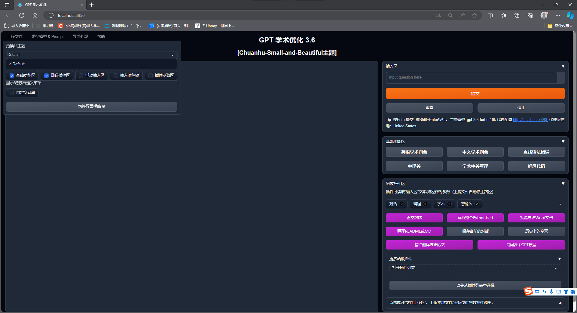Open the 更换模型 & Prompt menu
The height and width of the screenshot is (313, 577).
[47, 36]
